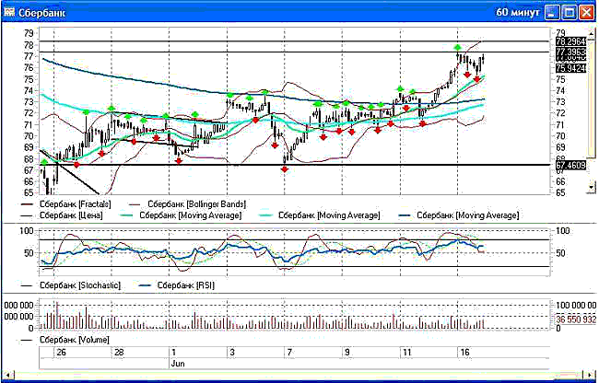Select the Сбербанк [Fractals] legend entry
The width and height of the screenshot is (599, 383).
[66, 204]
